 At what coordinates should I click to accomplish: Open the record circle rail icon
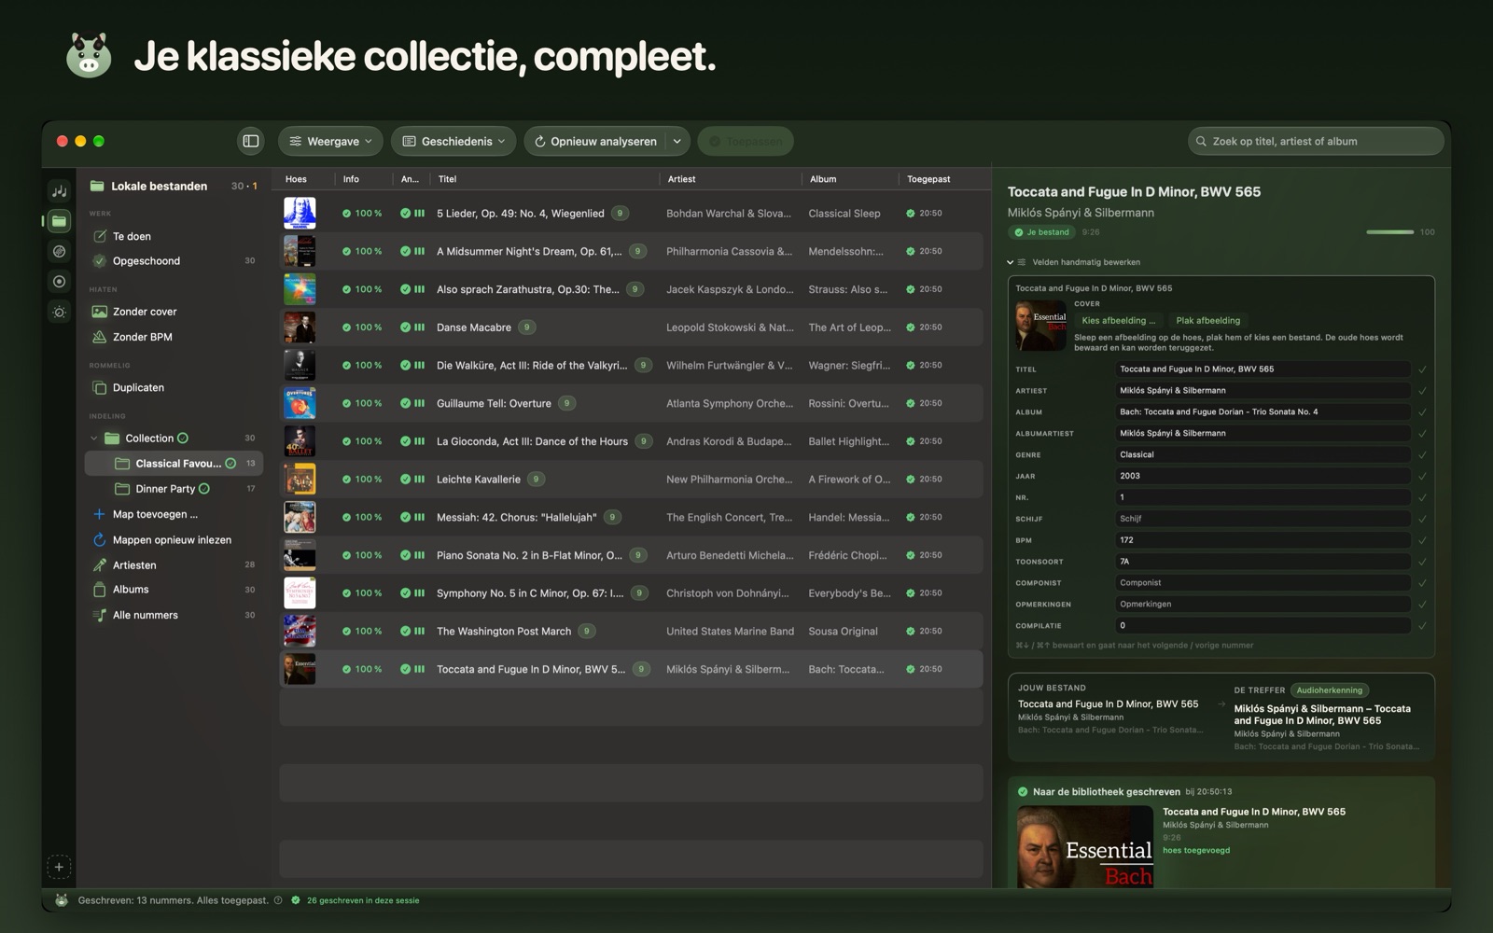point(59,281)
